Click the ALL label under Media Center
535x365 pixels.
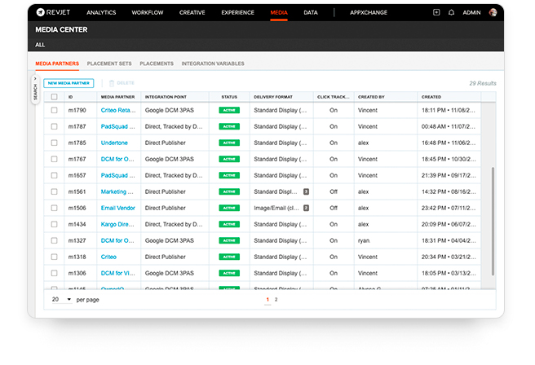40,45
